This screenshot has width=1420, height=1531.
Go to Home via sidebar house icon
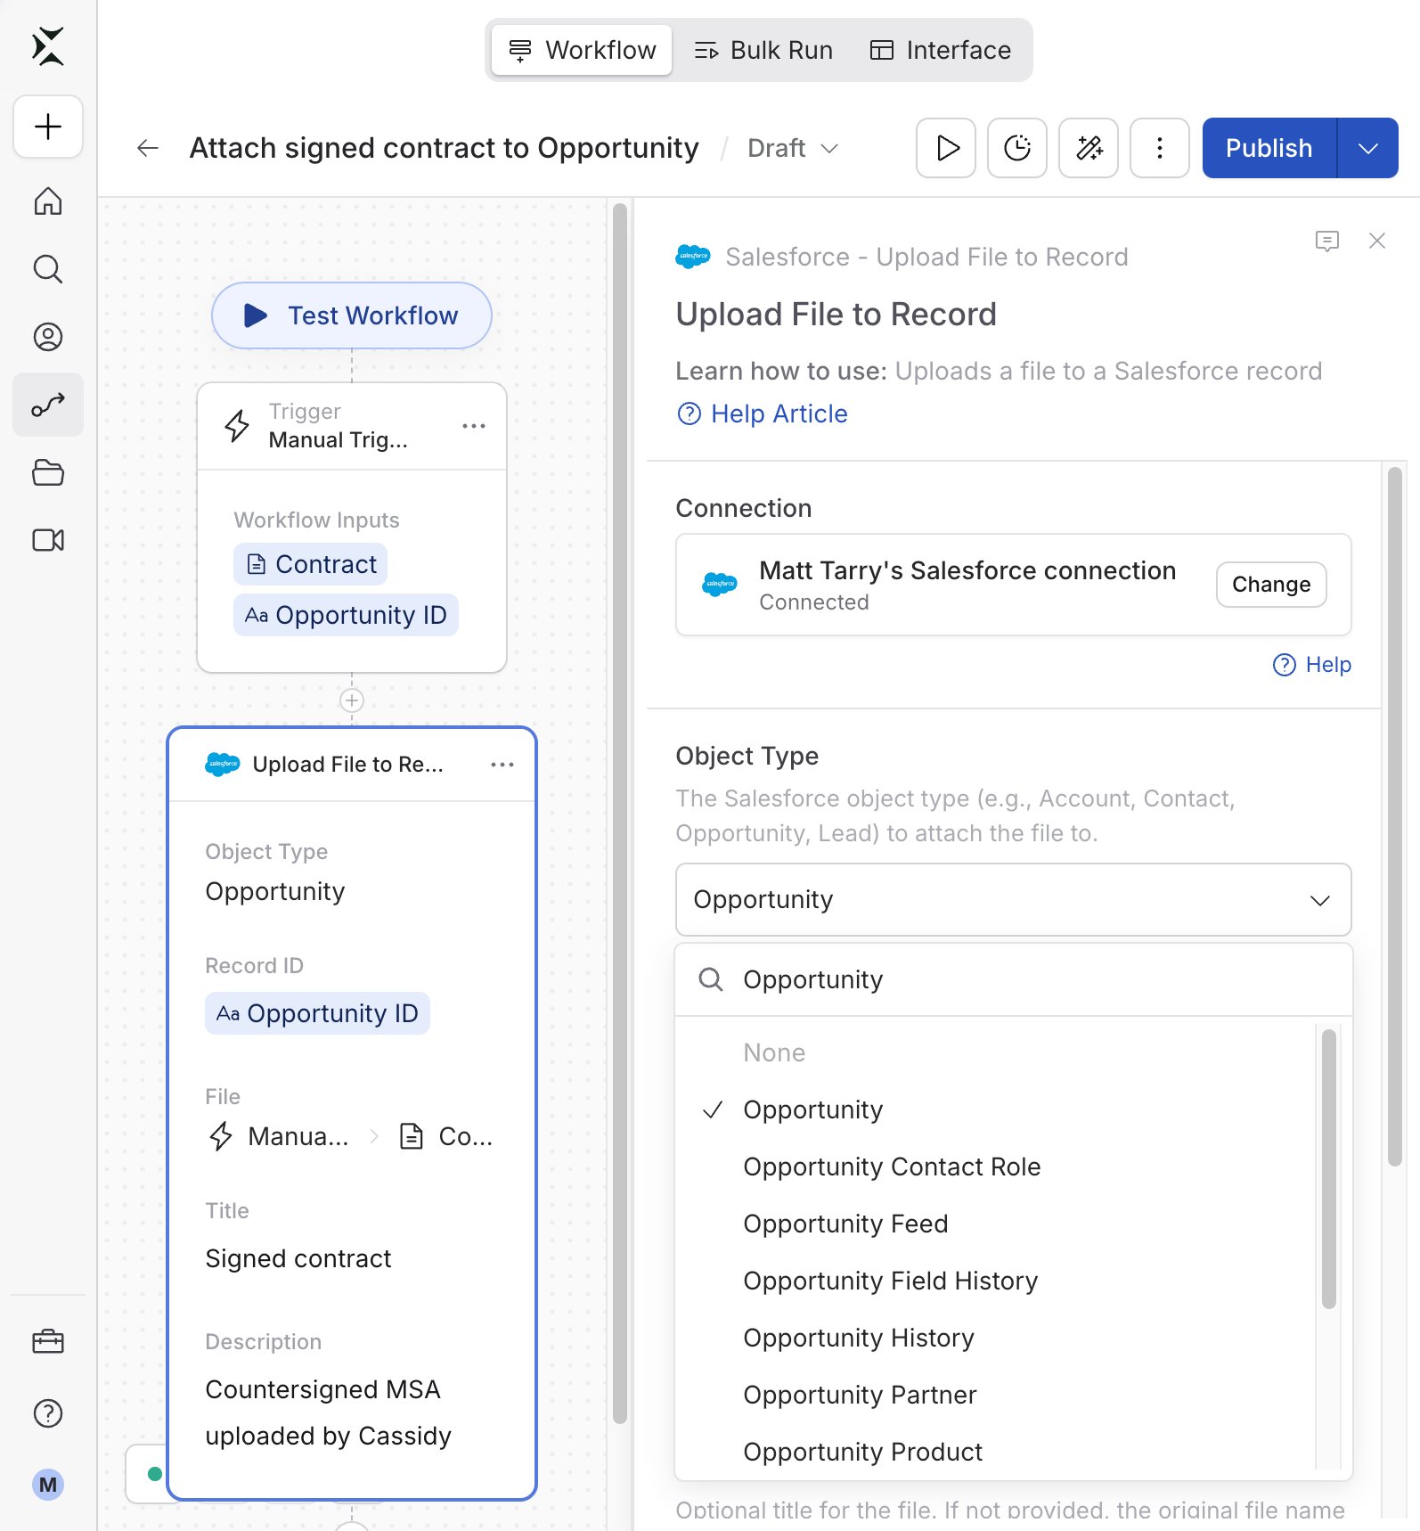[48, 201]
